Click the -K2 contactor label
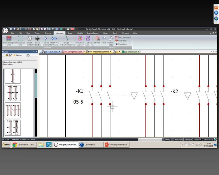The width and height of the screenshot is (219, 175). [x=174, y=92]
